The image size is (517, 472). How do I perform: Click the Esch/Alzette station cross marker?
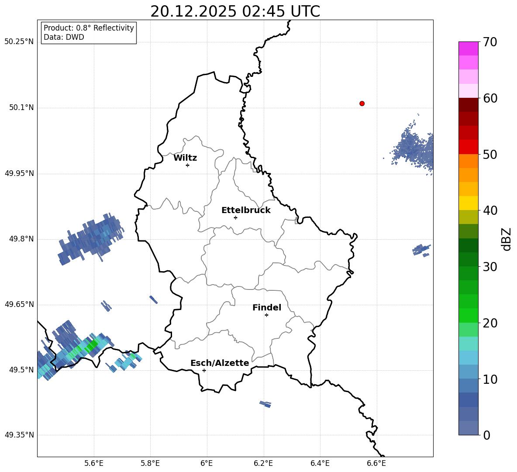click(204, 370)
